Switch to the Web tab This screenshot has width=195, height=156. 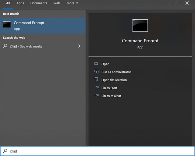pos(57,3)
